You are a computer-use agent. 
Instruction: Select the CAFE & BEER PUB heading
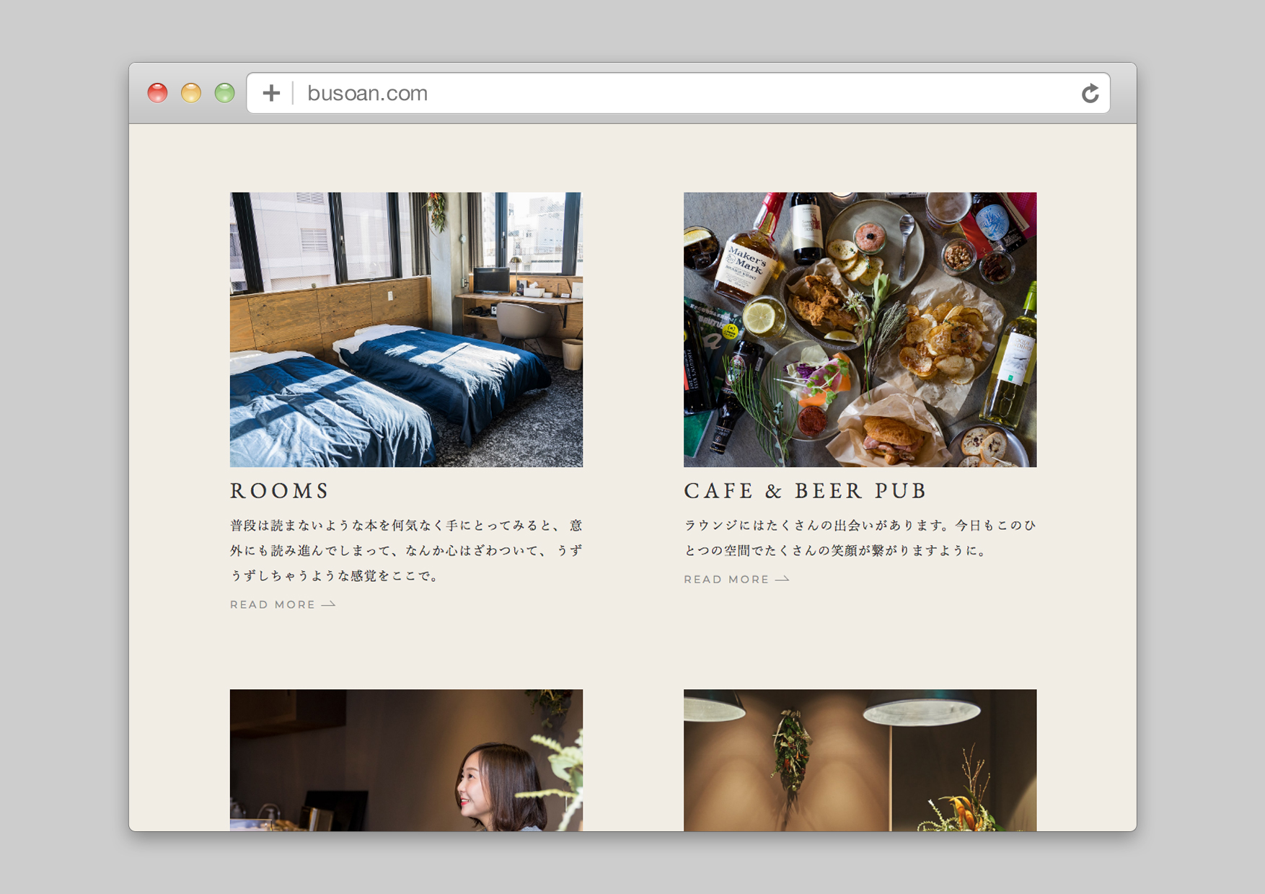click(x=806, y=490)
